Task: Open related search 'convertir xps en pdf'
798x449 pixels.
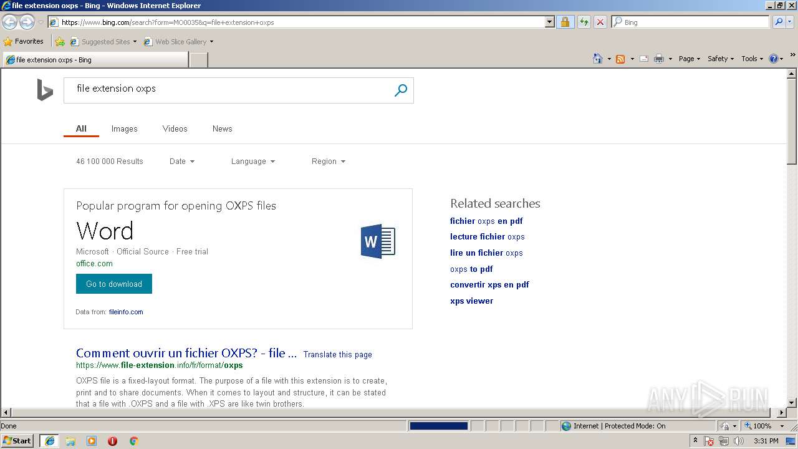Action: tap(489, 284)
